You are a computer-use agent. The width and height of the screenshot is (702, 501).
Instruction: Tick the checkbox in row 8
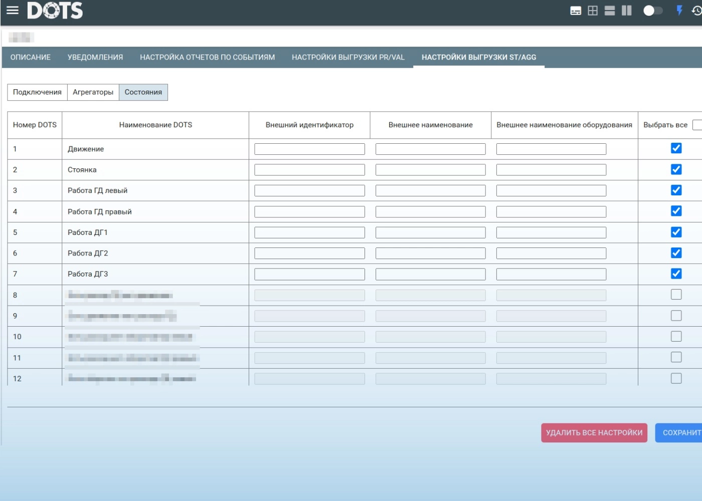[676, 295]
